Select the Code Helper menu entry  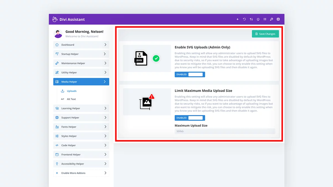coord(81,145)
